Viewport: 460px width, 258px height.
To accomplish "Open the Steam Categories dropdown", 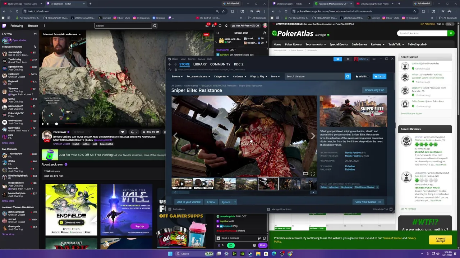I will coord(221,76).
